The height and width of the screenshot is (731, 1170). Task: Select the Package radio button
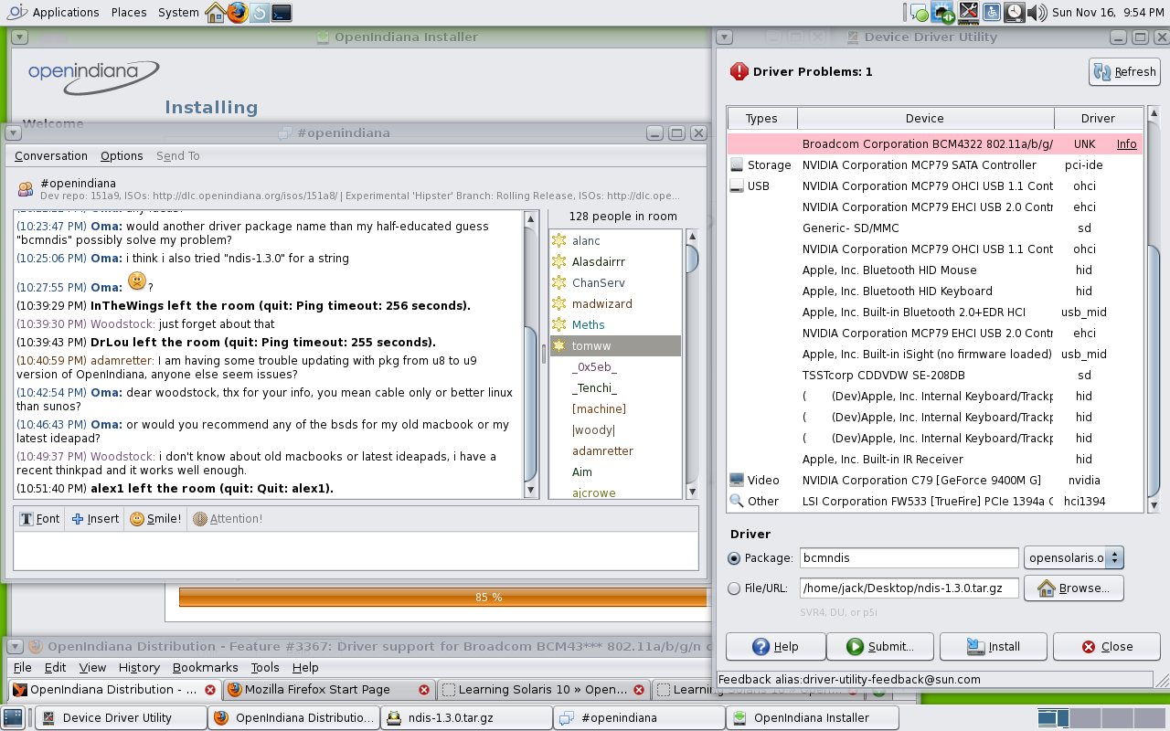coord(734,558)
